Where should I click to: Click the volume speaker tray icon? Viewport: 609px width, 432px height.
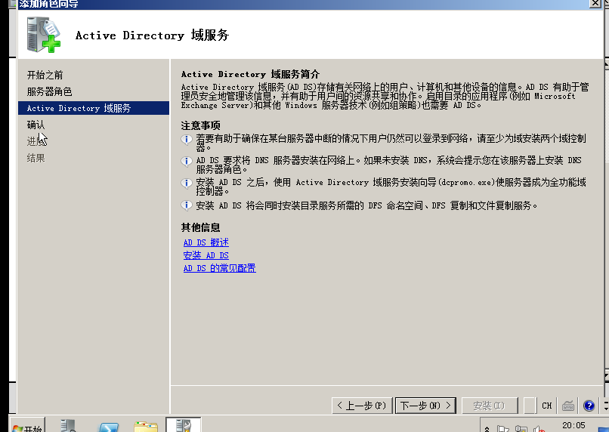click(x=539, y=429)
